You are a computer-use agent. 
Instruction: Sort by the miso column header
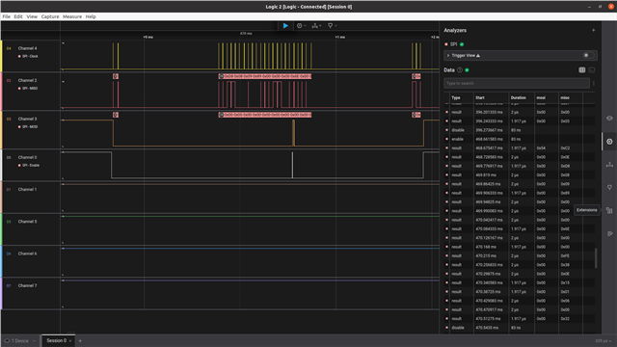coord(565,97)
